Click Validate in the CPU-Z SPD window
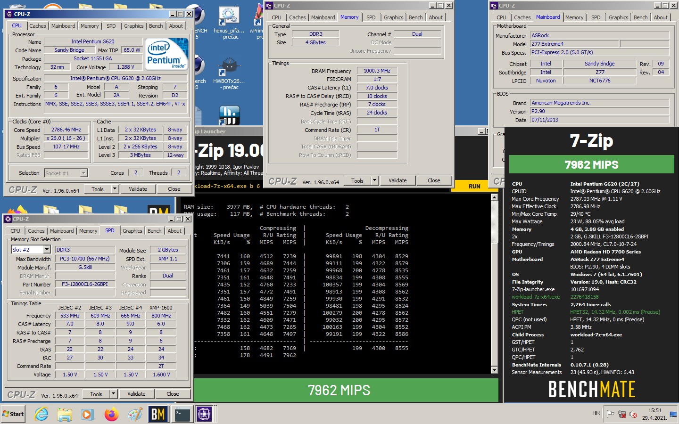This screenshot has width=679, height=424. [x=136, y=394]
